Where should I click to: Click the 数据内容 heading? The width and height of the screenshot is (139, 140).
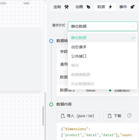64,104
